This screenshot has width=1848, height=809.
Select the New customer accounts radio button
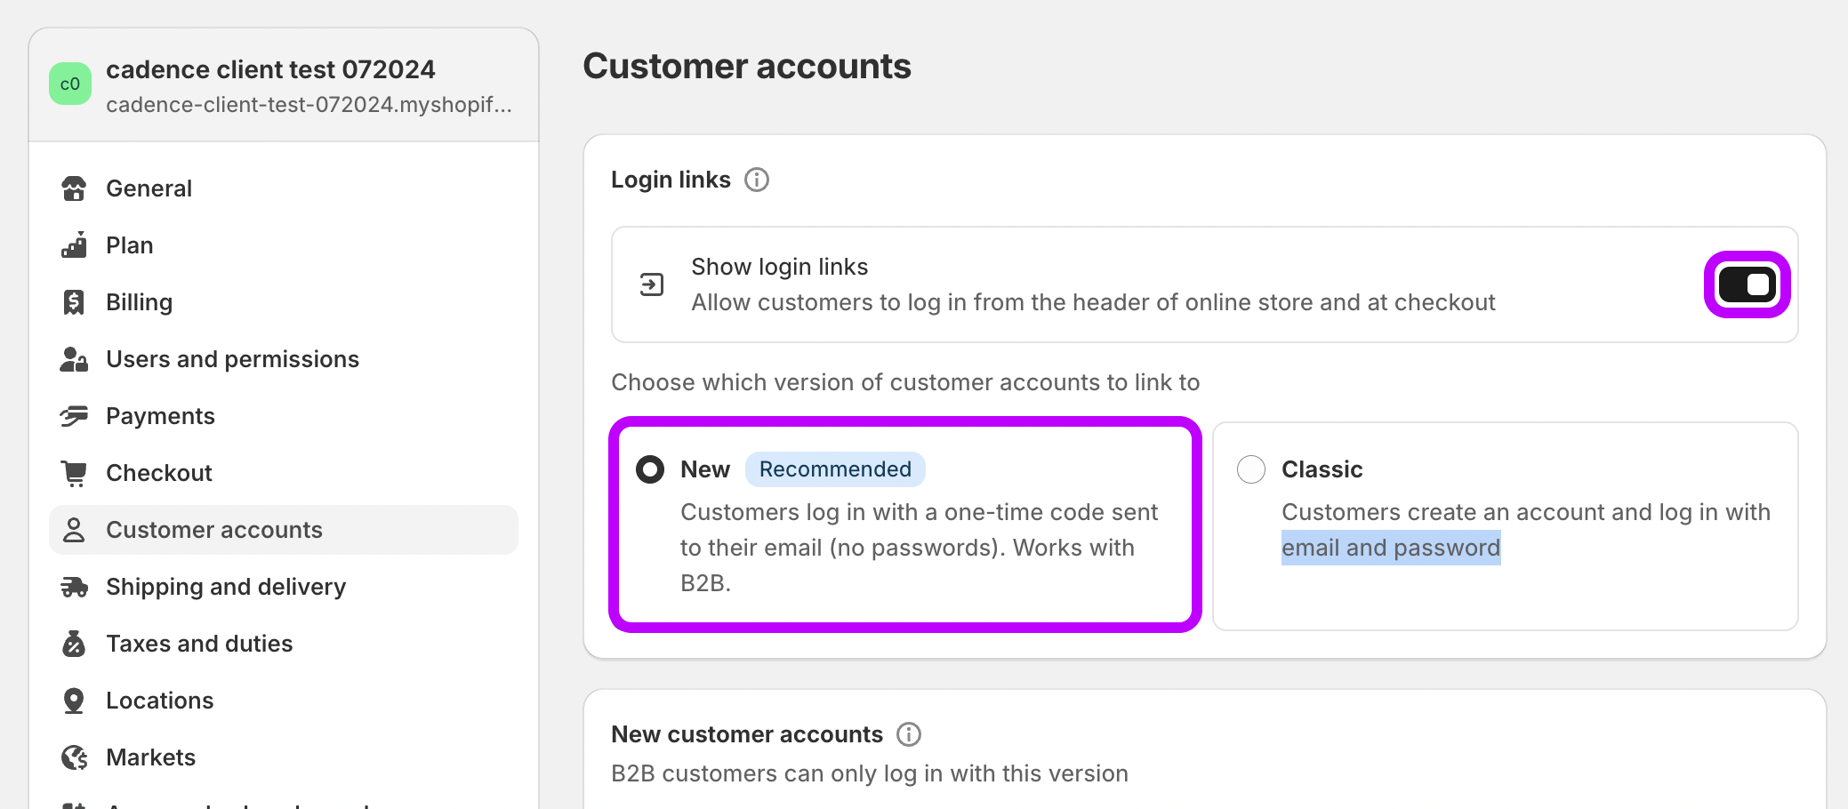[x=650, y=469]
